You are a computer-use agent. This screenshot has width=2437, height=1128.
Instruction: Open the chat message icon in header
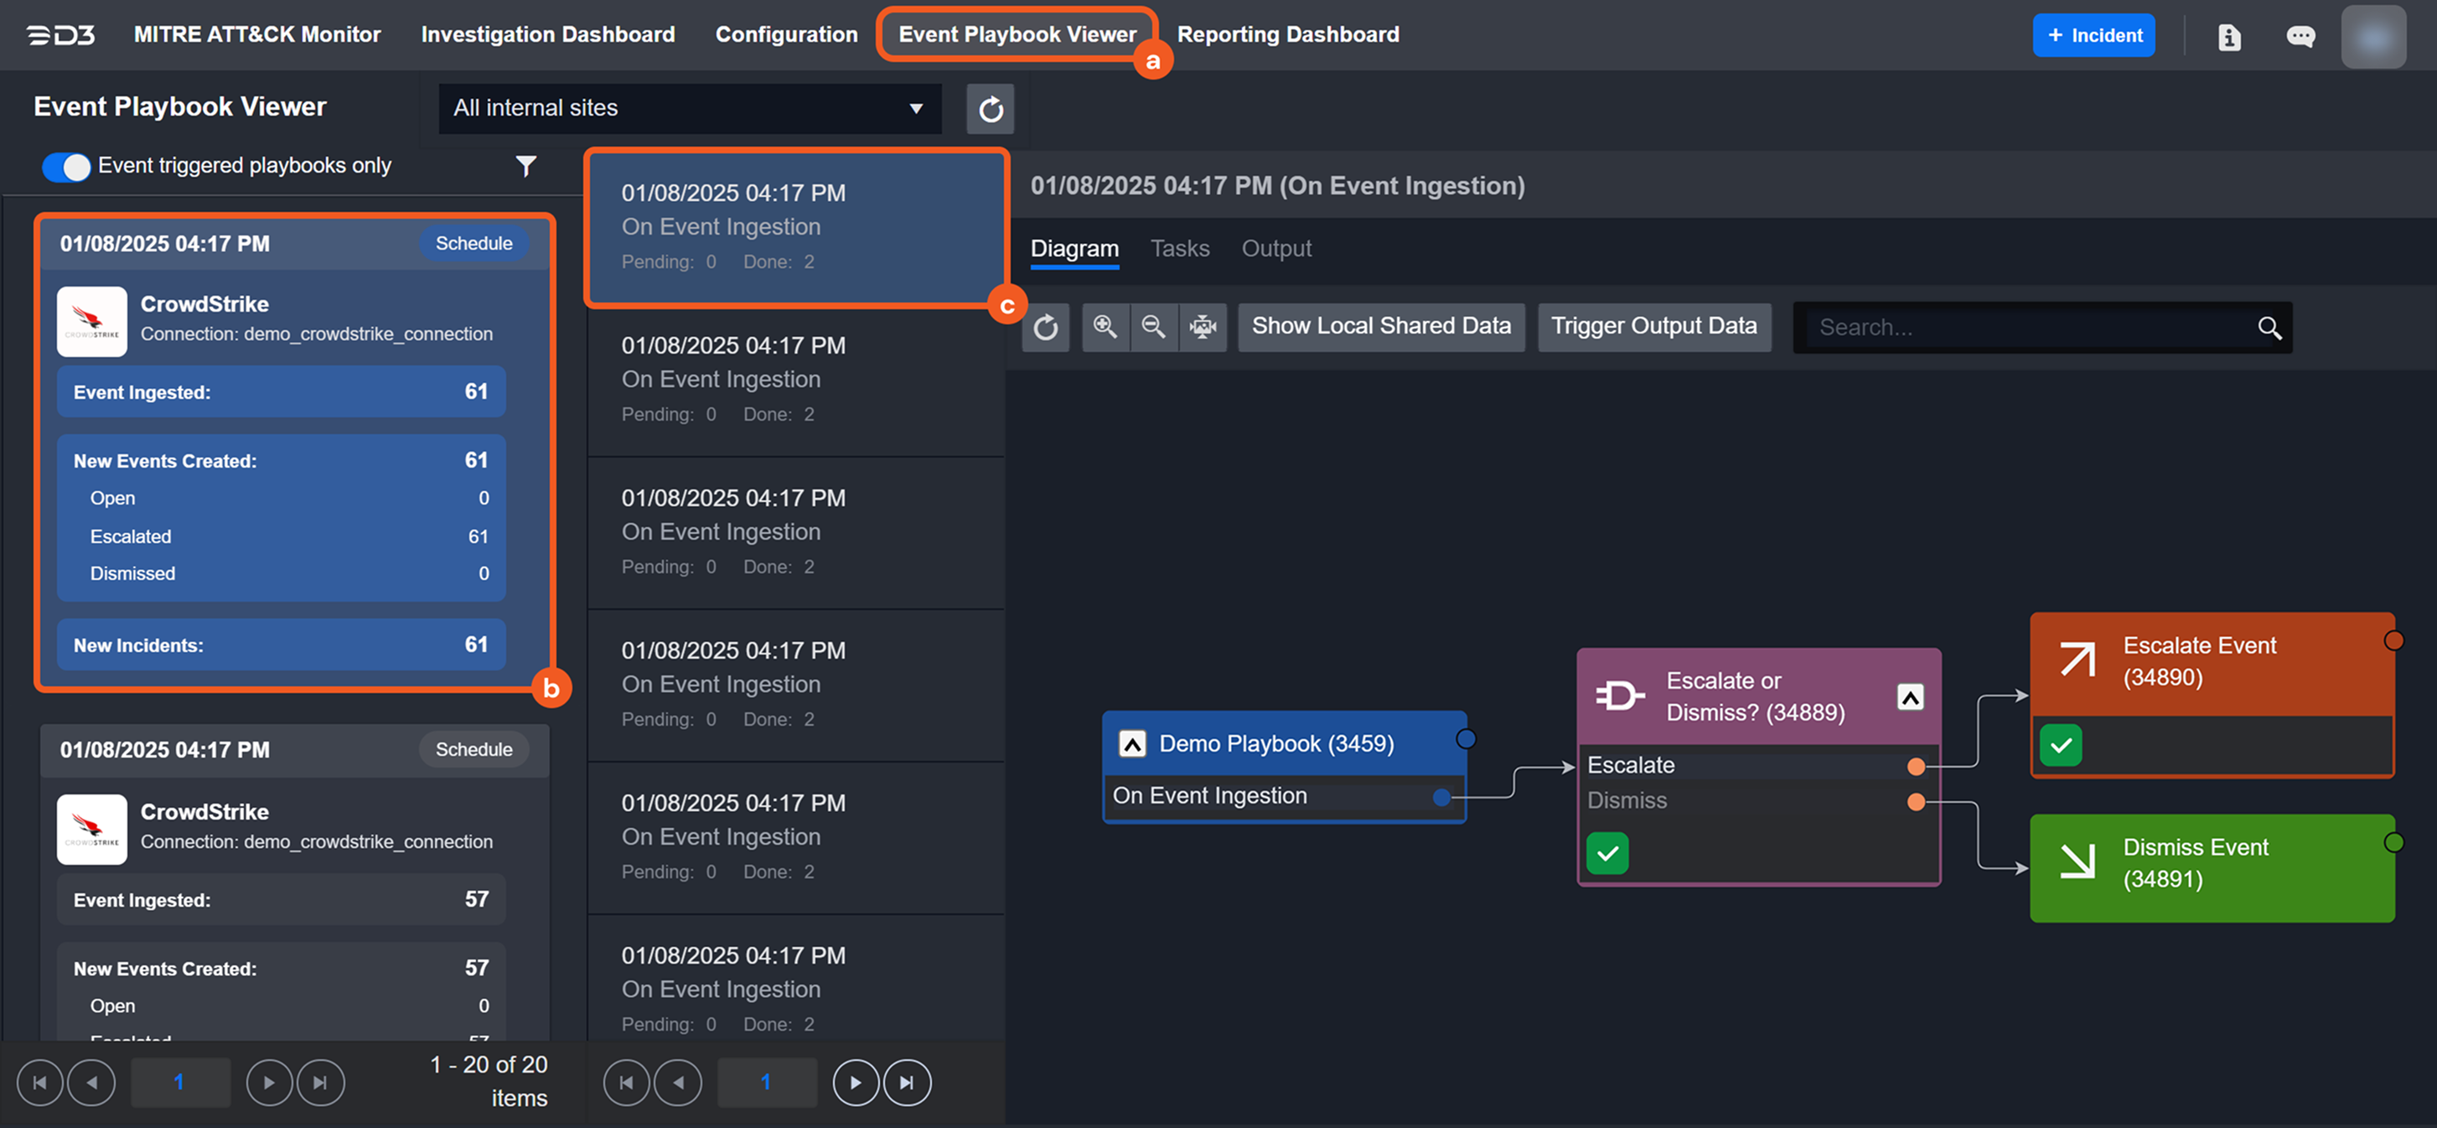(x=2300, y=37)
